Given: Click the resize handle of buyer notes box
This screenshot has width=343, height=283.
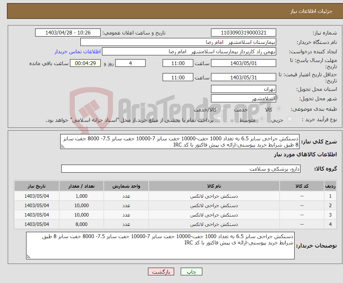Looking at the screenshot, I should click(x=29, y=257).
